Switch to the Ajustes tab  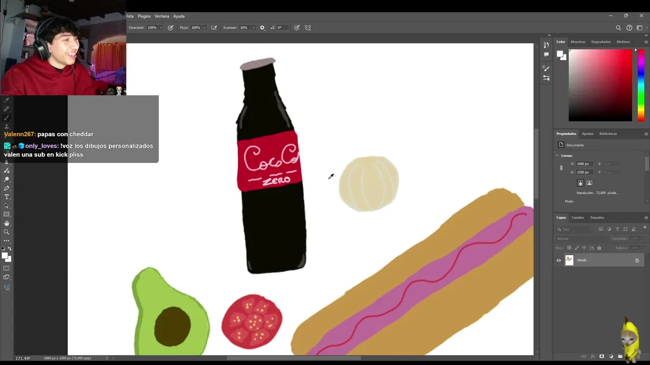pos(588,134)
